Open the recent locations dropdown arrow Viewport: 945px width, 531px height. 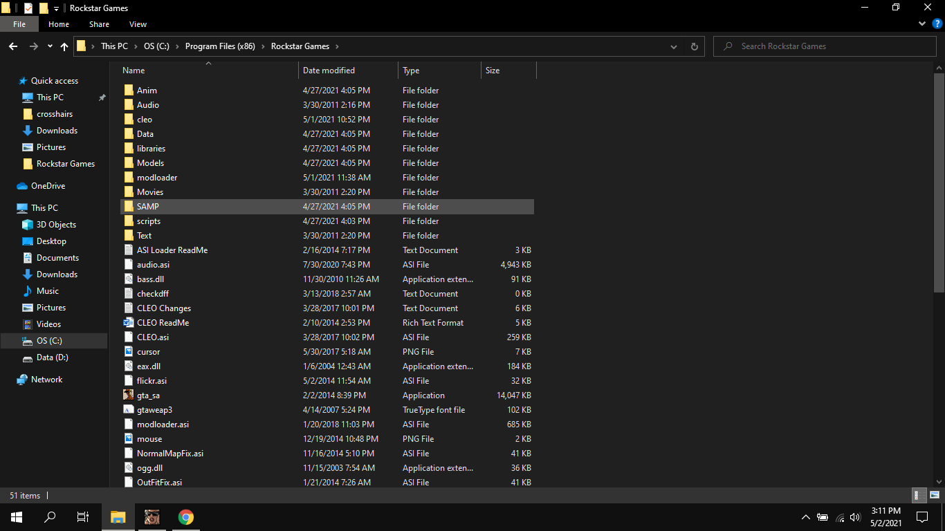[x=50, y=46]
